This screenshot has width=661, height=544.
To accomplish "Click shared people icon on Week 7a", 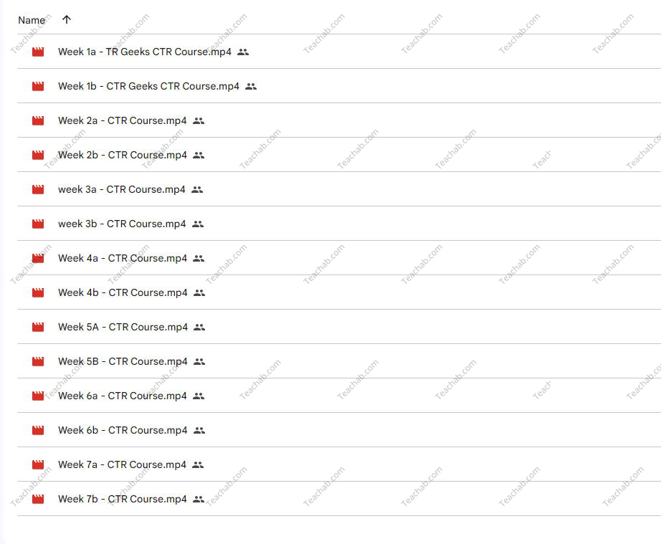I will click(198, 464).
